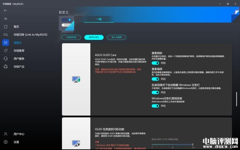Click the red OLED Care warning text

tap(118, 71)
